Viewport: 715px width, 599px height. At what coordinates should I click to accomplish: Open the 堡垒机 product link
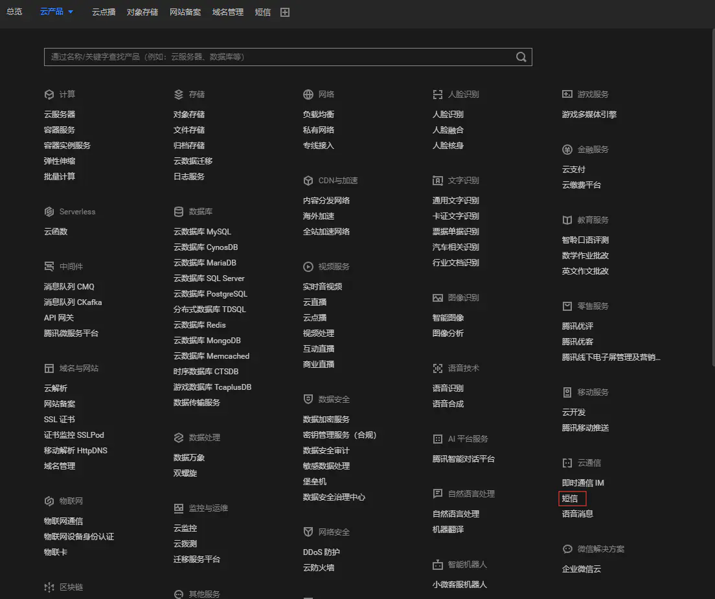315,482
